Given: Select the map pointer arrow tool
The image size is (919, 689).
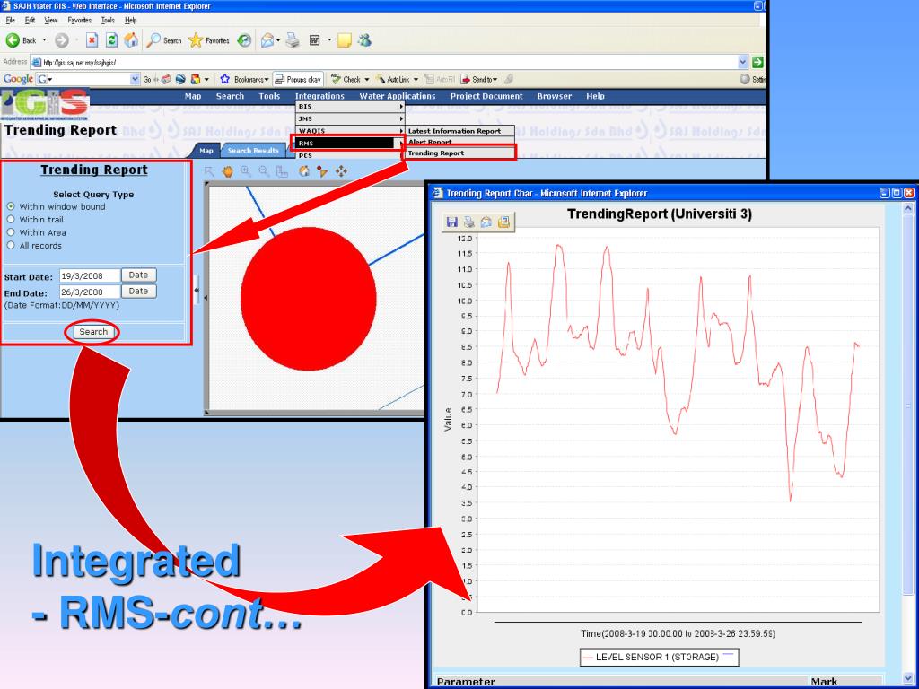Looking at the screenshot, I should [209, 171].
